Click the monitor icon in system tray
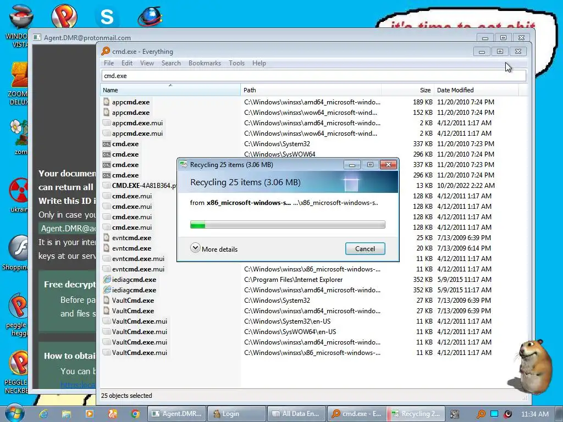This screenshot has width=563, height=422. pos(494,414)
